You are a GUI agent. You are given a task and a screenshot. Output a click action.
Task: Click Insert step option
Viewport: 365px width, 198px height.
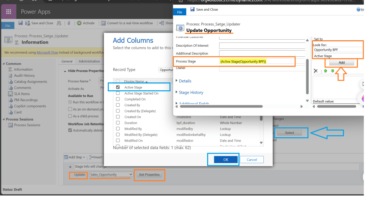pyautogui.click(x=96, y=157)
